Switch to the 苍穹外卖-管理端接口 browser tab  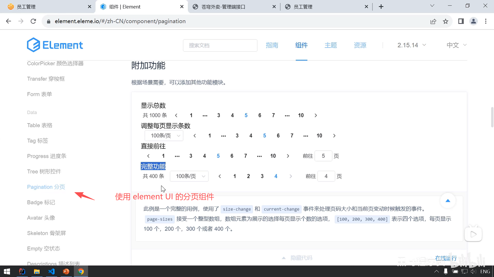(223, 7)
